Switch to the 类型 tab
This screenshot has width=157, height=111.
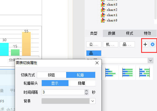click(94, 33)
